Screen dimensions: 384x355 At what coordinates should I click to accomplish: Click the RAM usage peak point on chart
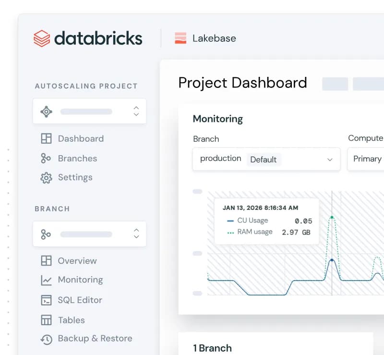(x=332, y=217)
